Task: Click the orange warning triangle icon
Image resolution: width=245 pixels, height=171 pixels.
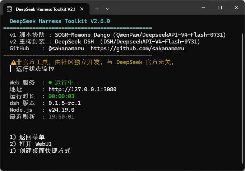Action: [x=13, y=62]
